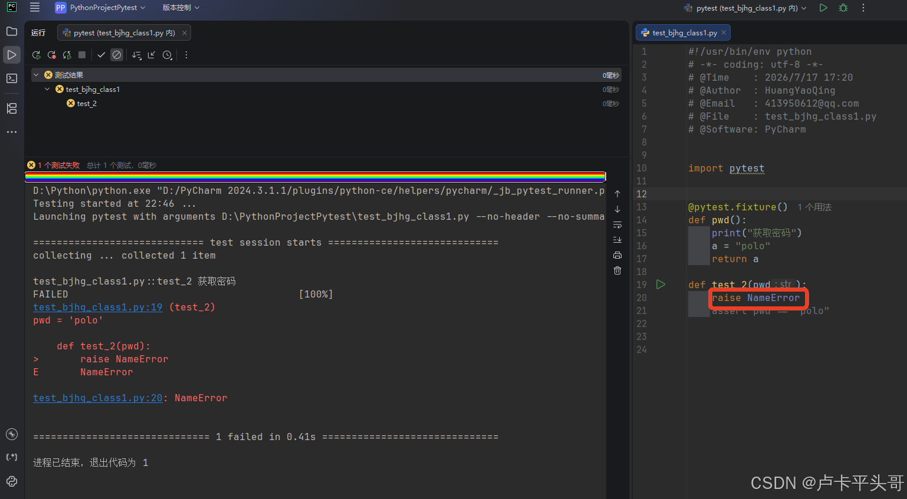Toggle rerun automatically option
This screenshot has height=499, width=907.
point(67,55)
